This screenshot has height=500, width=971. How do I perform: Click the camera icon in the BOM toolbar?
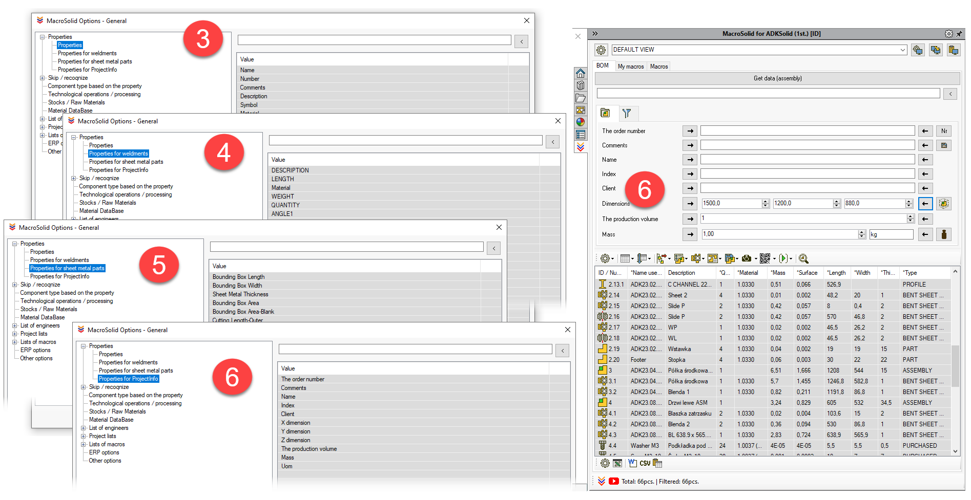(747, 258)
